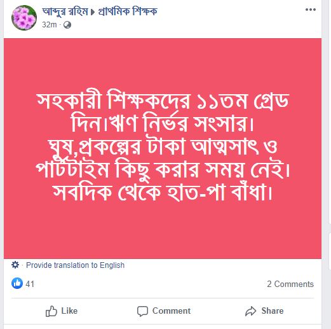Open the প্রাথমিক শিক্ষক group link
The image size is (331, 329).
click(128, 11)
